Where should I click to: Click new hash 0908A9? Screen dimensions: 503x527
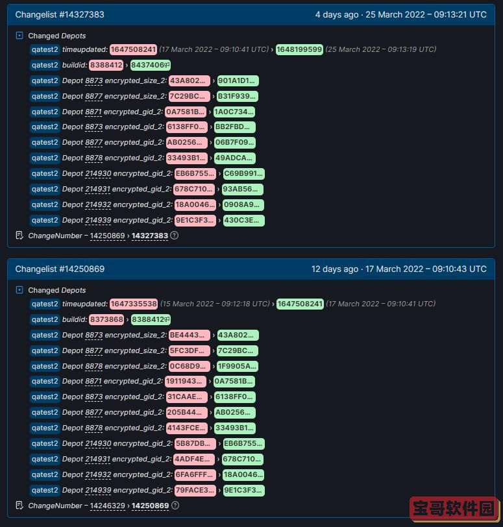point(243,204)
